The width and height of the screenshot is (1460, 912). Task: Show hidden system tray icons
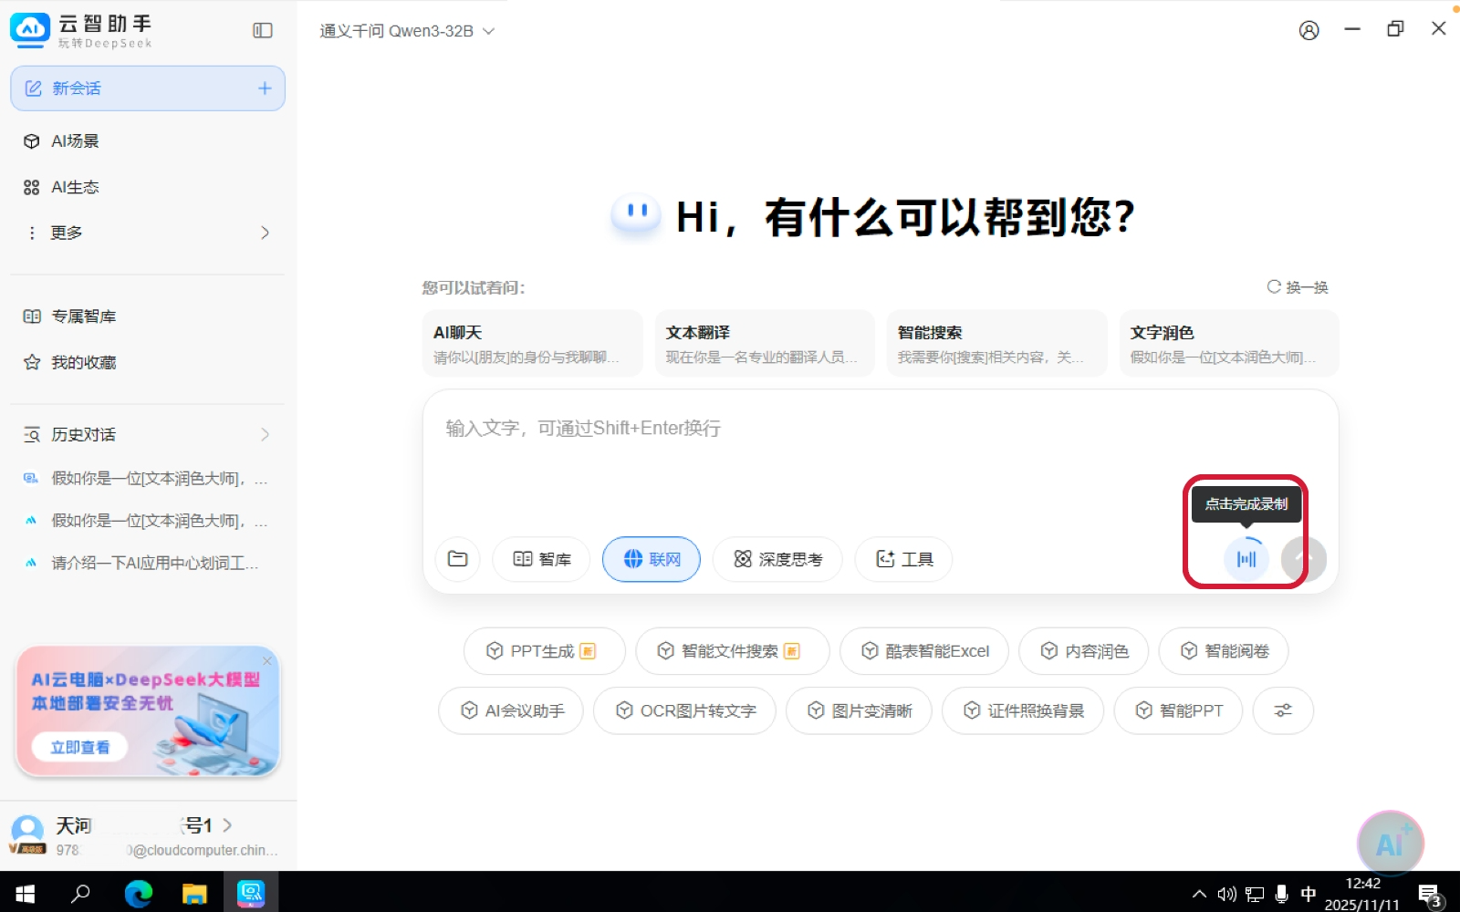click(1199, 894)
